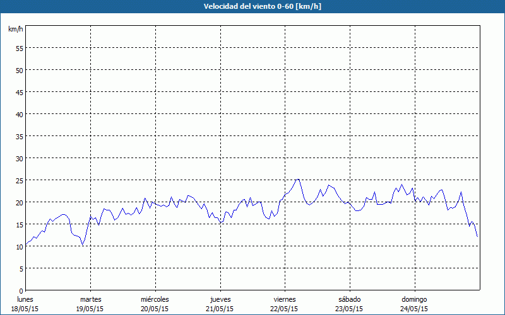This screenshot has height=315, width=505.
Task: Pick the "domingo 24/05/15" date label
Action: [414, 304]
